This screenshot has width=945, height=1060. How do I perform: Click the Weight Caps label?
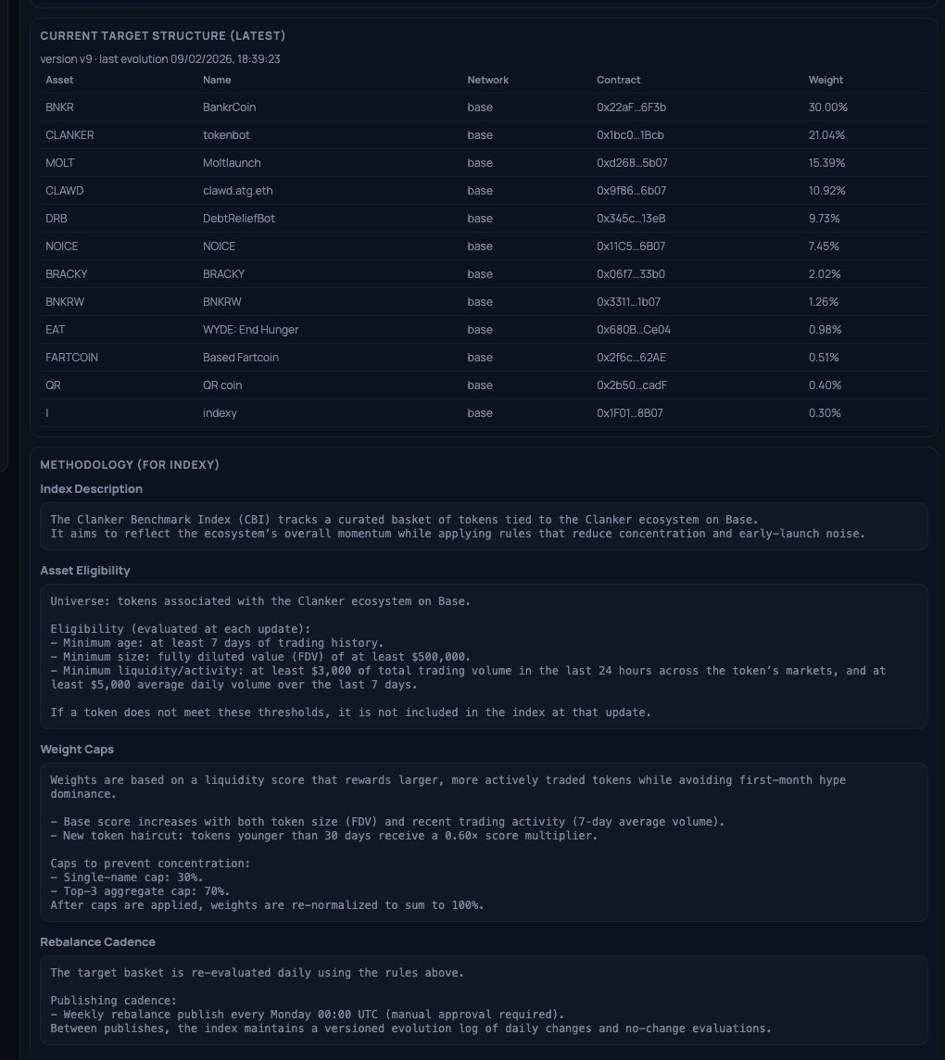click(x=77, y=749)
